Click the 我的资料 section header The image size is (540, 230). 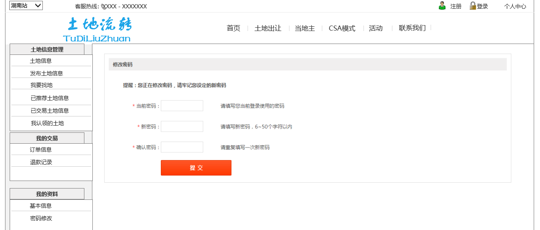[x=47, y=194]
